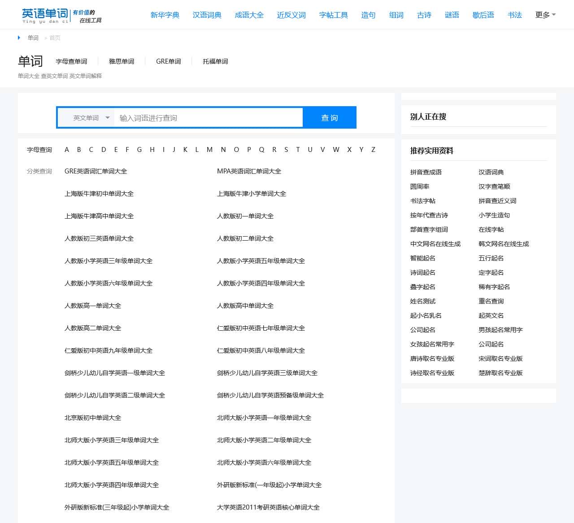Open 北京版初中单词大全 link
574x523 pixels.
coord(93,418)
